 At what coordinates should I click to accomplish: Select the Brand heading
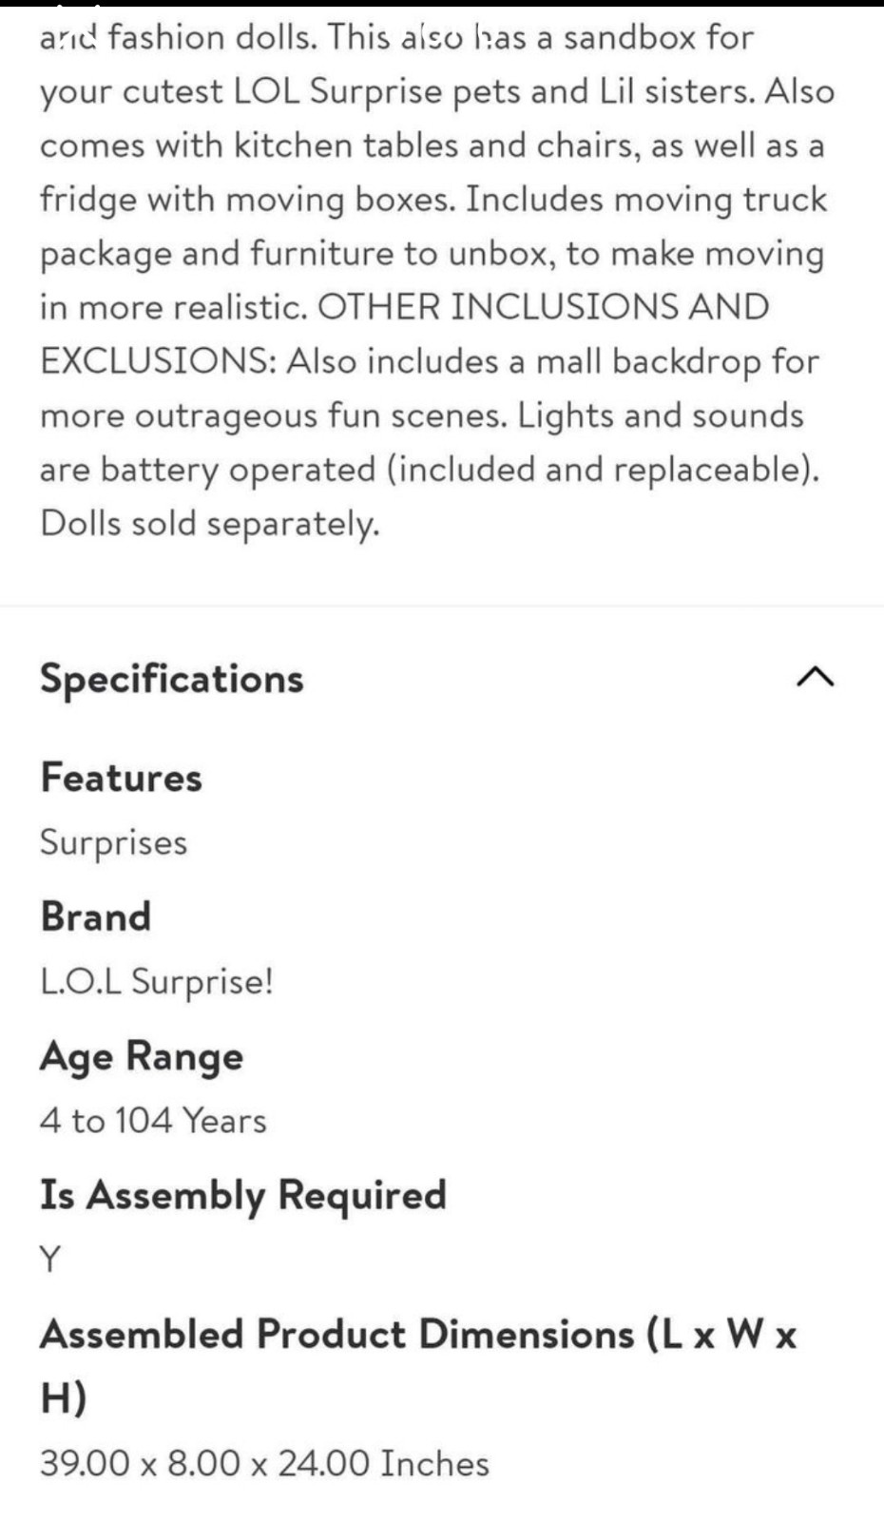[95, 916]
